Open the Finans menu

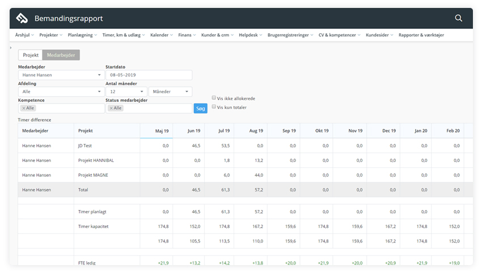[187, 35]
